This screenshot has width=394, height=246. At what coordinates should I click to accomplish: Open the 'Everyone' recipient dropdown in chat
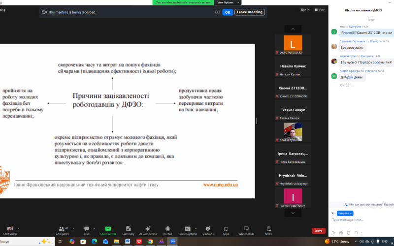pos(345,214)
